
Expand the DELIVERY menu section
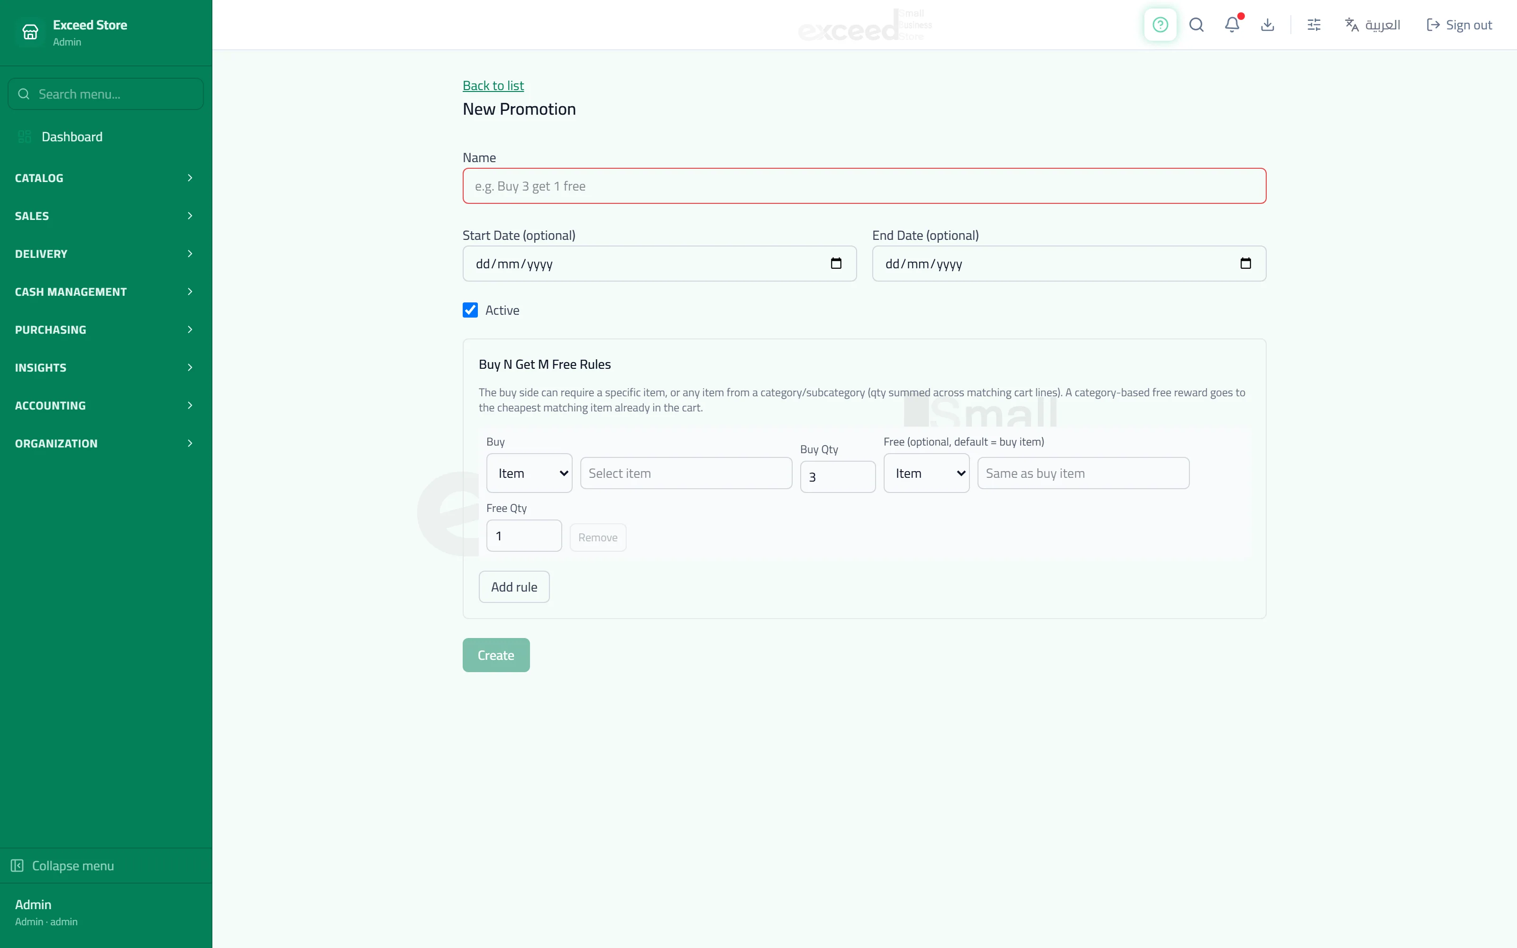point(105,254)
